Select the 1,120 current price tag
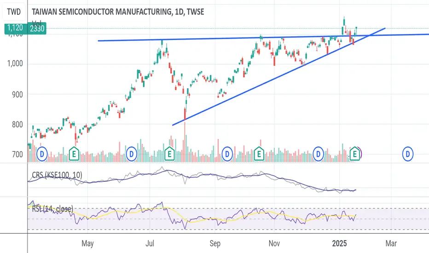The height and width of the screenshot is (253, 429). tap(15, 28)
